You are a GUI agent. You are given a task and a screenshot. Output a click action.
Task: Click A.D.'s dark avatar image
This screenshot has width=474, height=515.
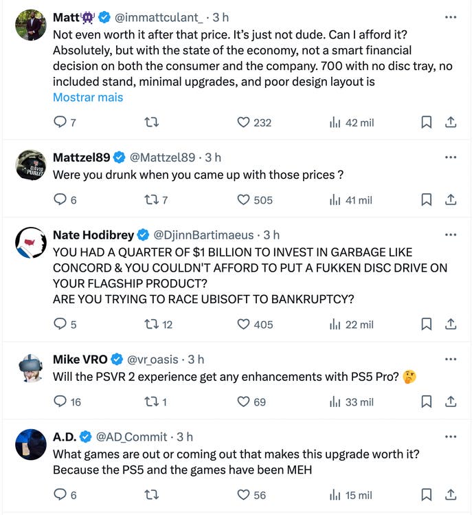pyautogui.click(x=31, y=444)
